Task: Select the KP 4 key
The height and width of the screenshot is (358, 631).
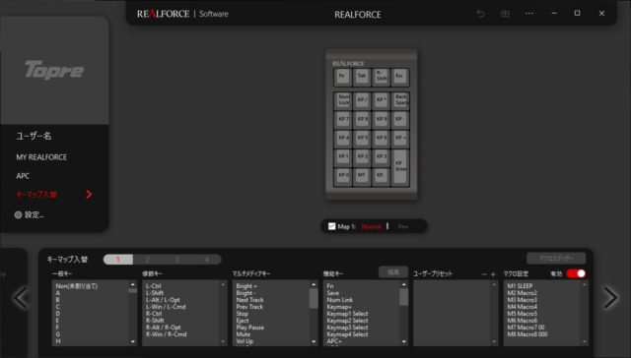Action: click(x=343, y=139)
